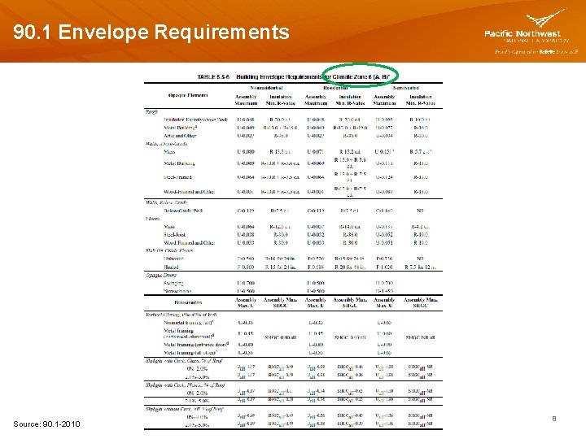Select the 'Skylight with Curb, Plastic' section label
586x439 pixels.
point(185,385)
